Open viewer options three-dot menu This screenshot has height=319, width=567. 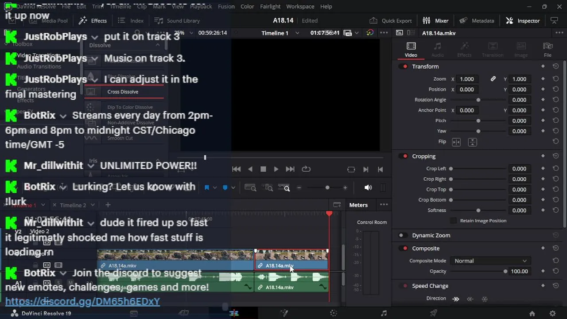tap(384, 33)
